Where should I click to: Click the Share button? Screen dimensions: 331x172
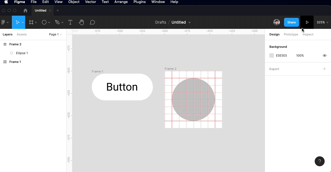pos(291,22)
